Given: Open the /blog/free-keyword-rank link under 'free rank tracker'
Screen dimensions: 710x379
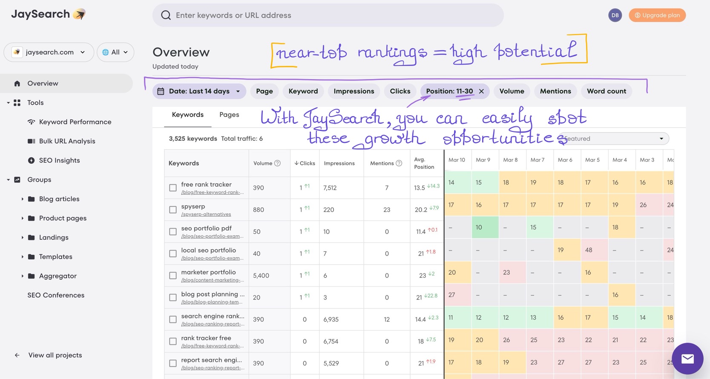Looking at the screenshot, I should [213, 192].
